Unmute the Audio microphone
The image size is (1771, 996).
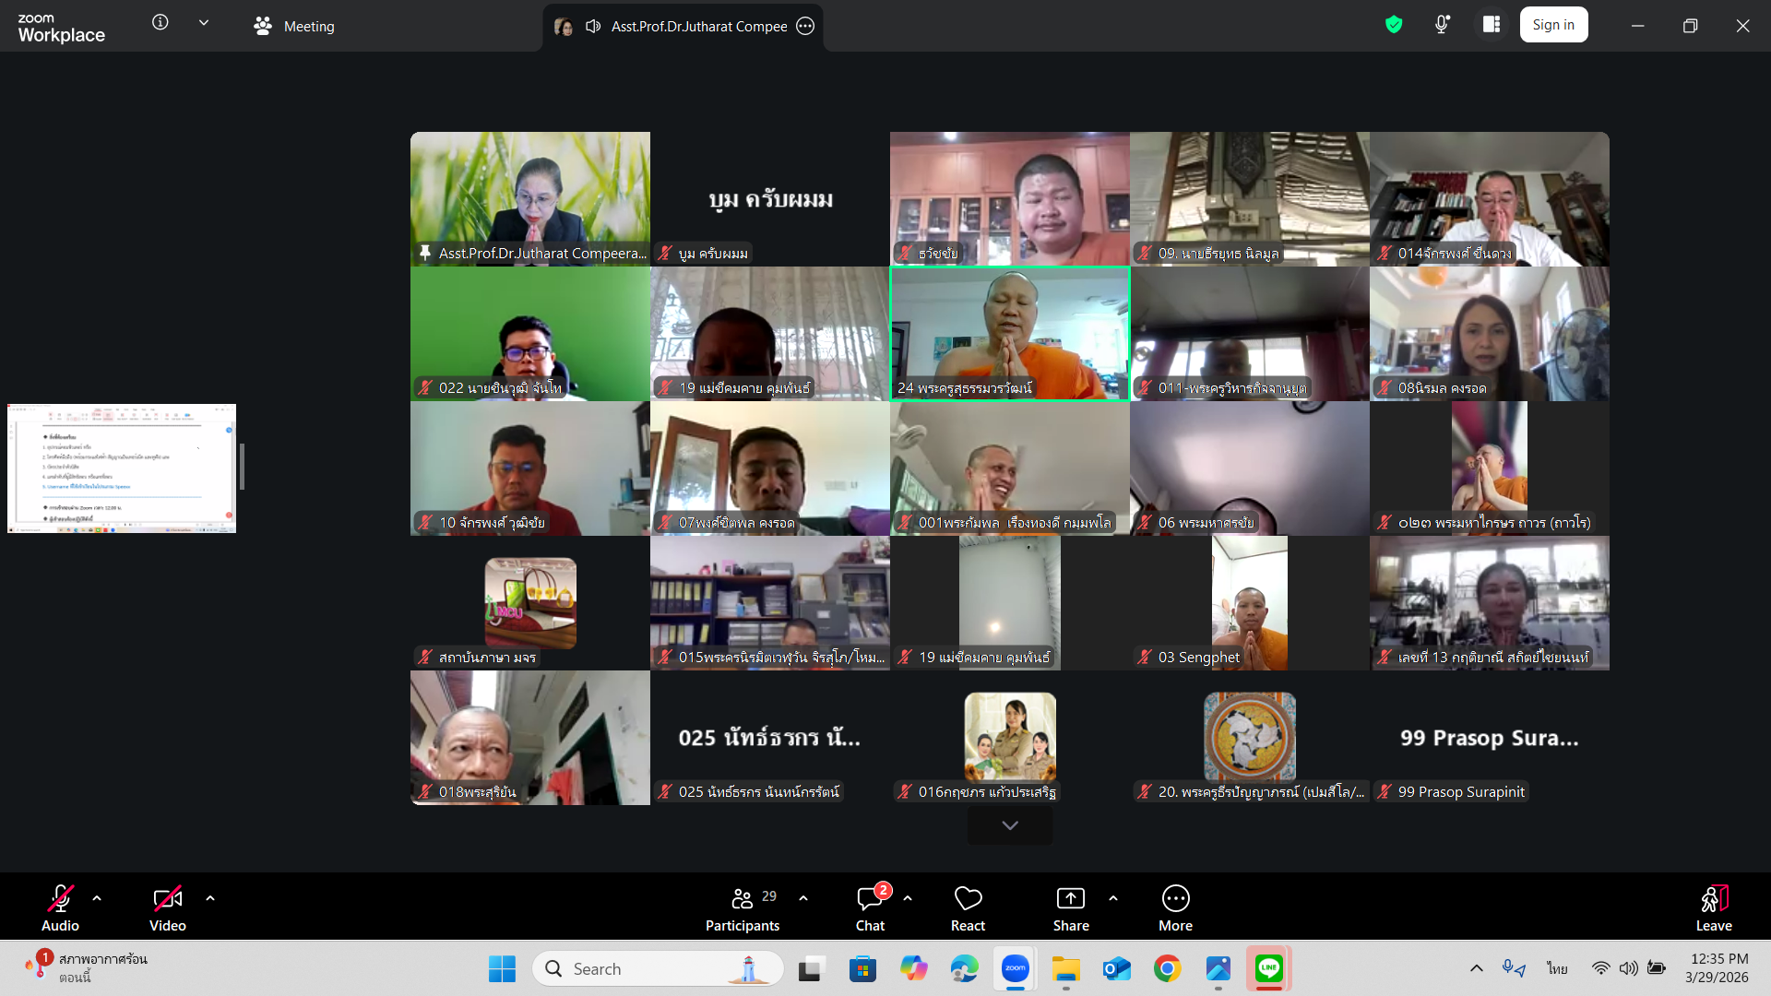point(60,908)
